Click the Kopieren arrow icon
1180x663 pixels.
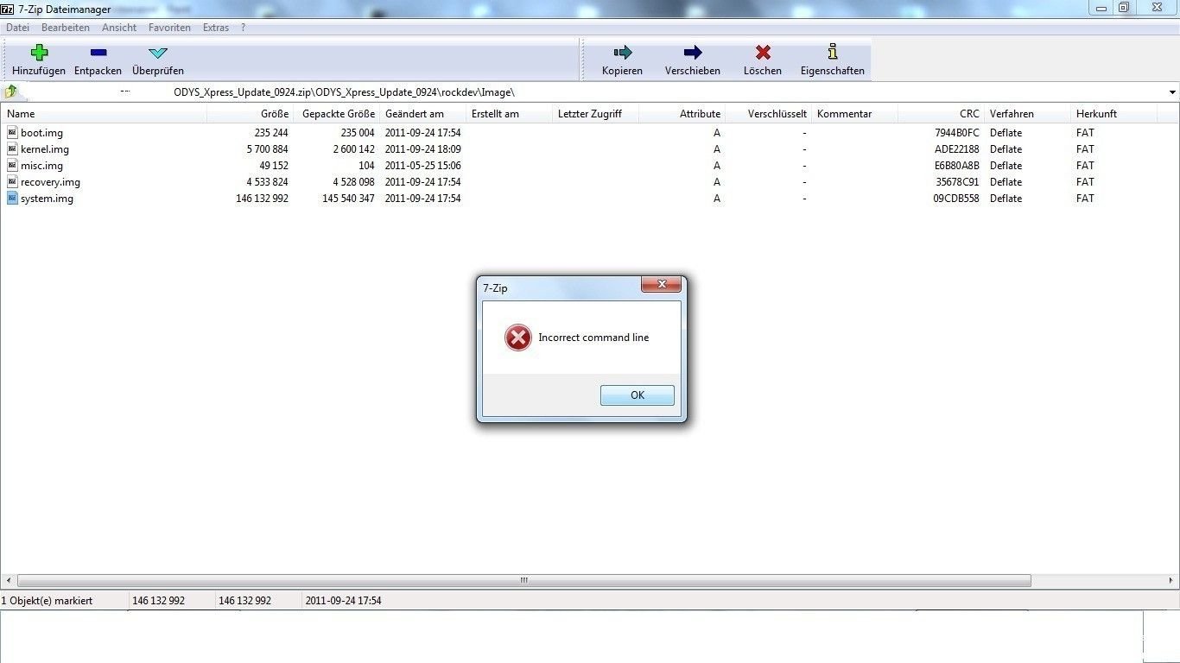click(622, 53)
